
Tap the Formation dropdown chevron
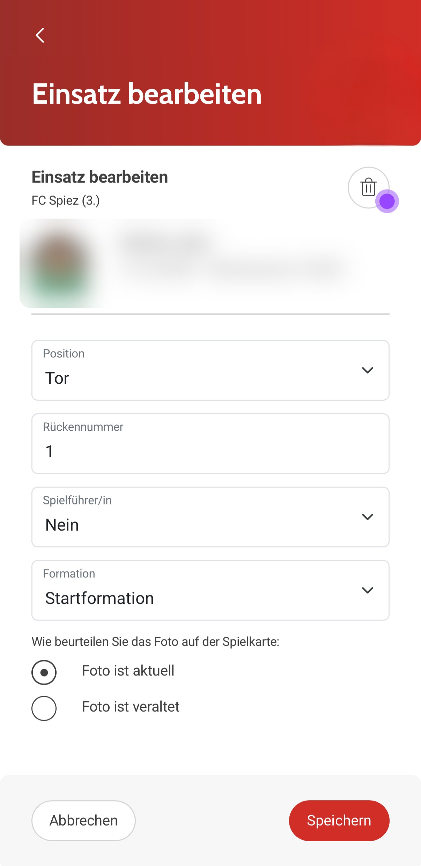368,590
